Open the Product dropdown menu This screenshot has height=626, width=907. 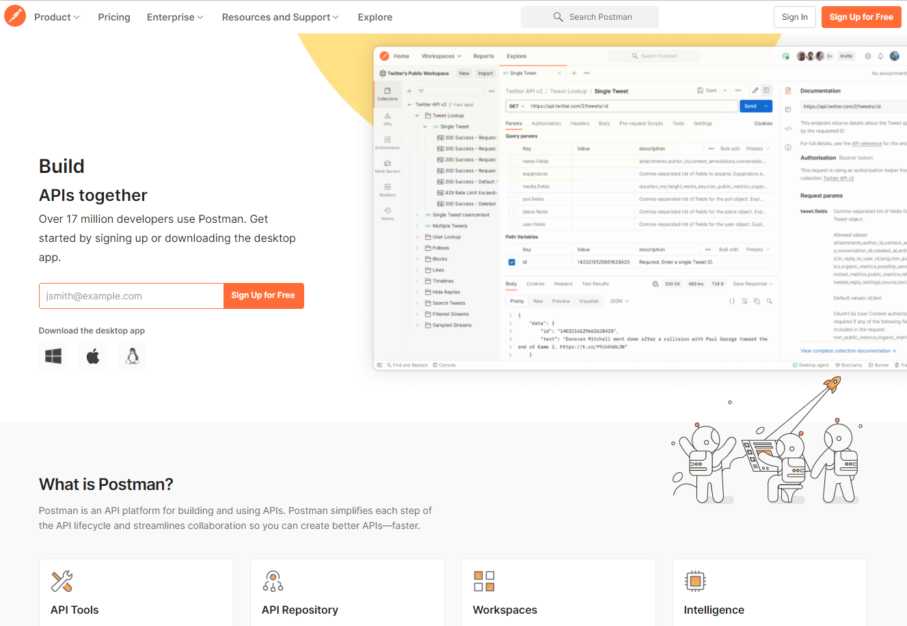click(x=57, y=17)
